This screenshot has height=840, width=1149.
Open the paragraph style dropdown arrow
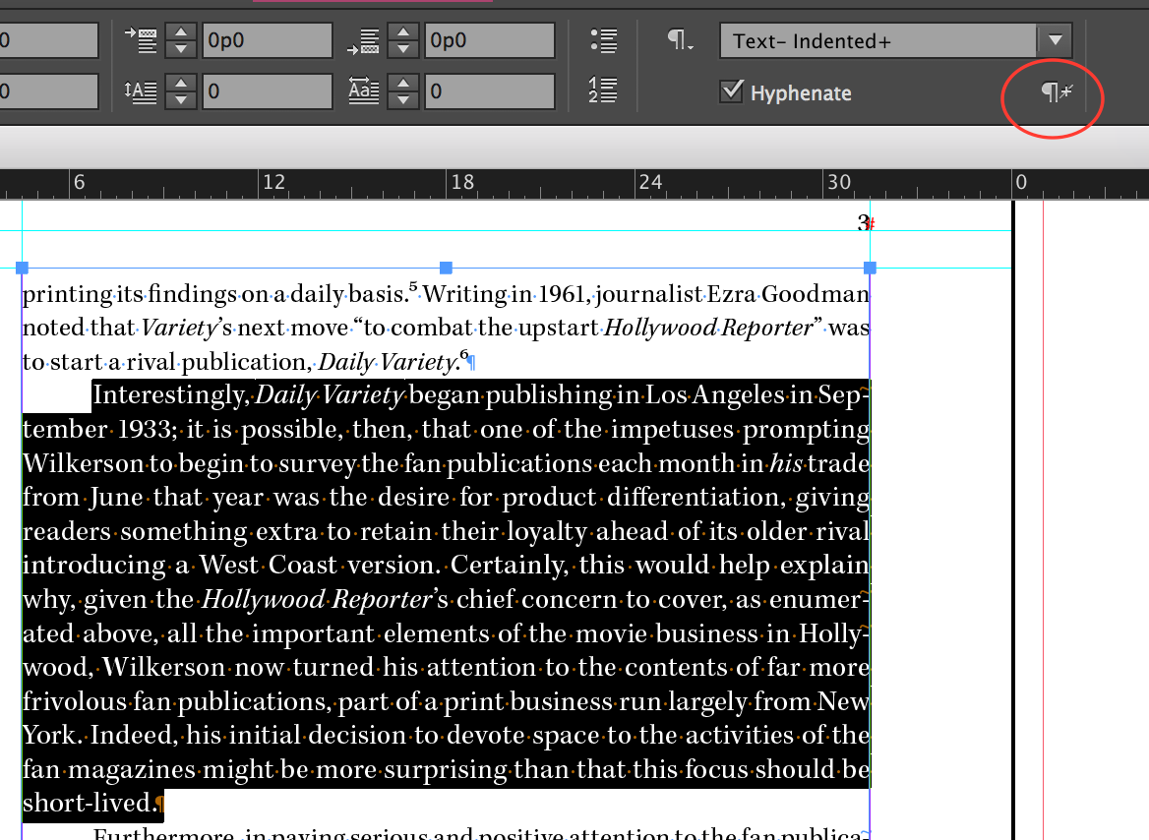[x=1056, y=40]
